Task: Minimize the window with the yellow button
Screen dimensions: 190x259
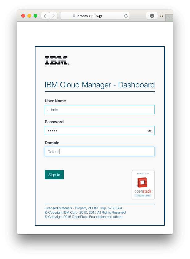Action: coord(29,16)
